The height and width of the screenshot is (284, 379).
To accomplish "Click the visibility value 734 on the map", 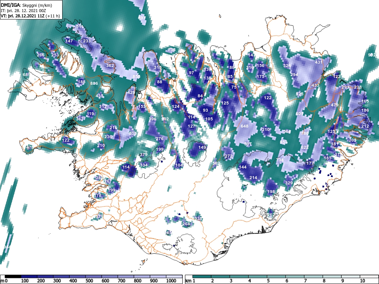I will pos(280,160).
